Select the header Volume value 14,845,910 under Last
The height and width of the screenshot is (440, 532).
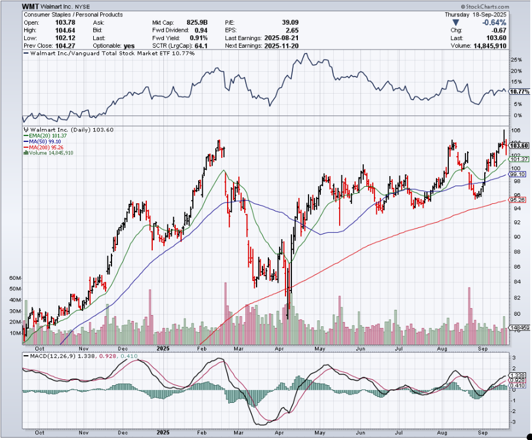tap(490, 46)
